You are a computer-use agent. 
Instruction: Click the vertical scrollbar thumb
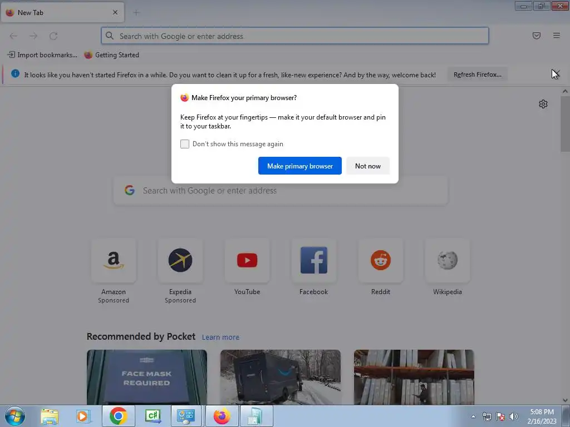pyautogui.click(x=566, y=124)
